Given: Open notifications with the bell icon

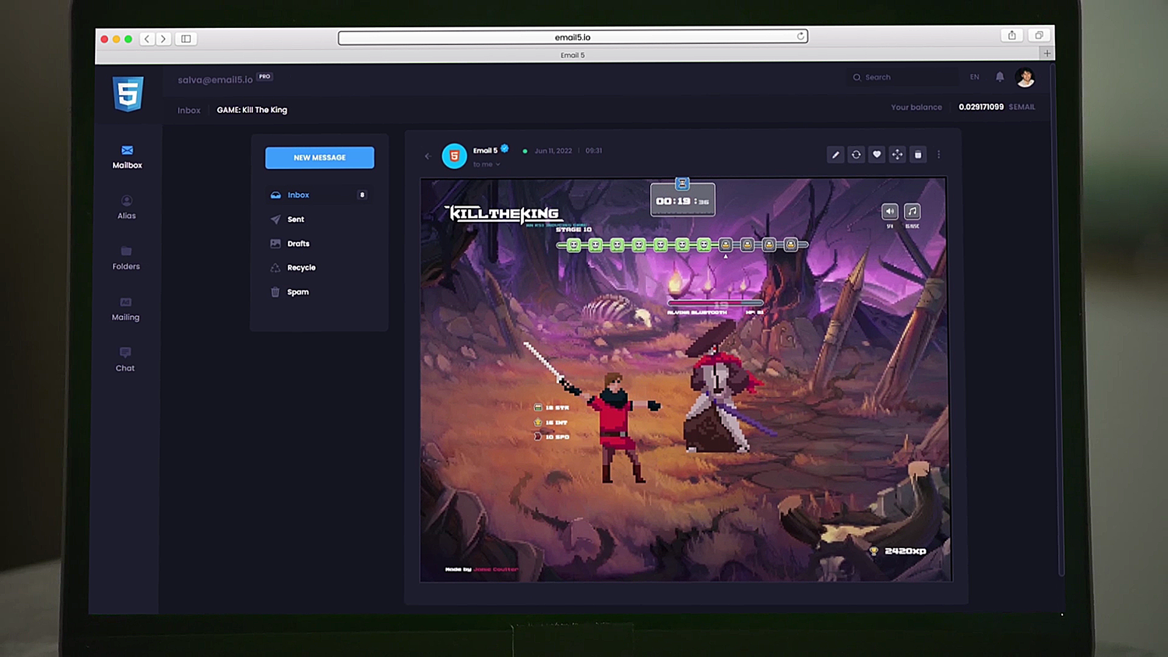Looking at the screenshot, I should [x=1000, y=77].
